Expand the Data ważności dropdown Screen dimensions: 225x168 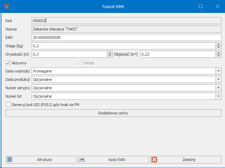(x=218, y=71)
